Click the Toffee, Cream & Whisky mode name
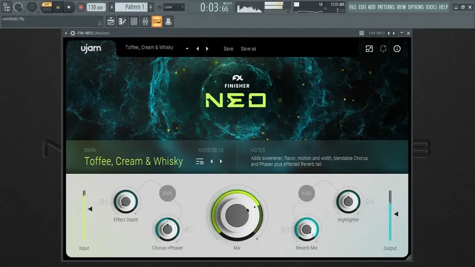This screenshot has width=475, height=267. coord(134,161)
